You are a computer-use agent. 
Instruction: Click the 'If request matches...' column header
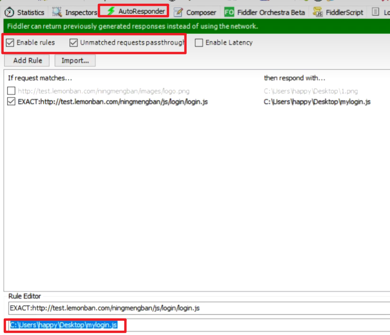click(40, 78)
